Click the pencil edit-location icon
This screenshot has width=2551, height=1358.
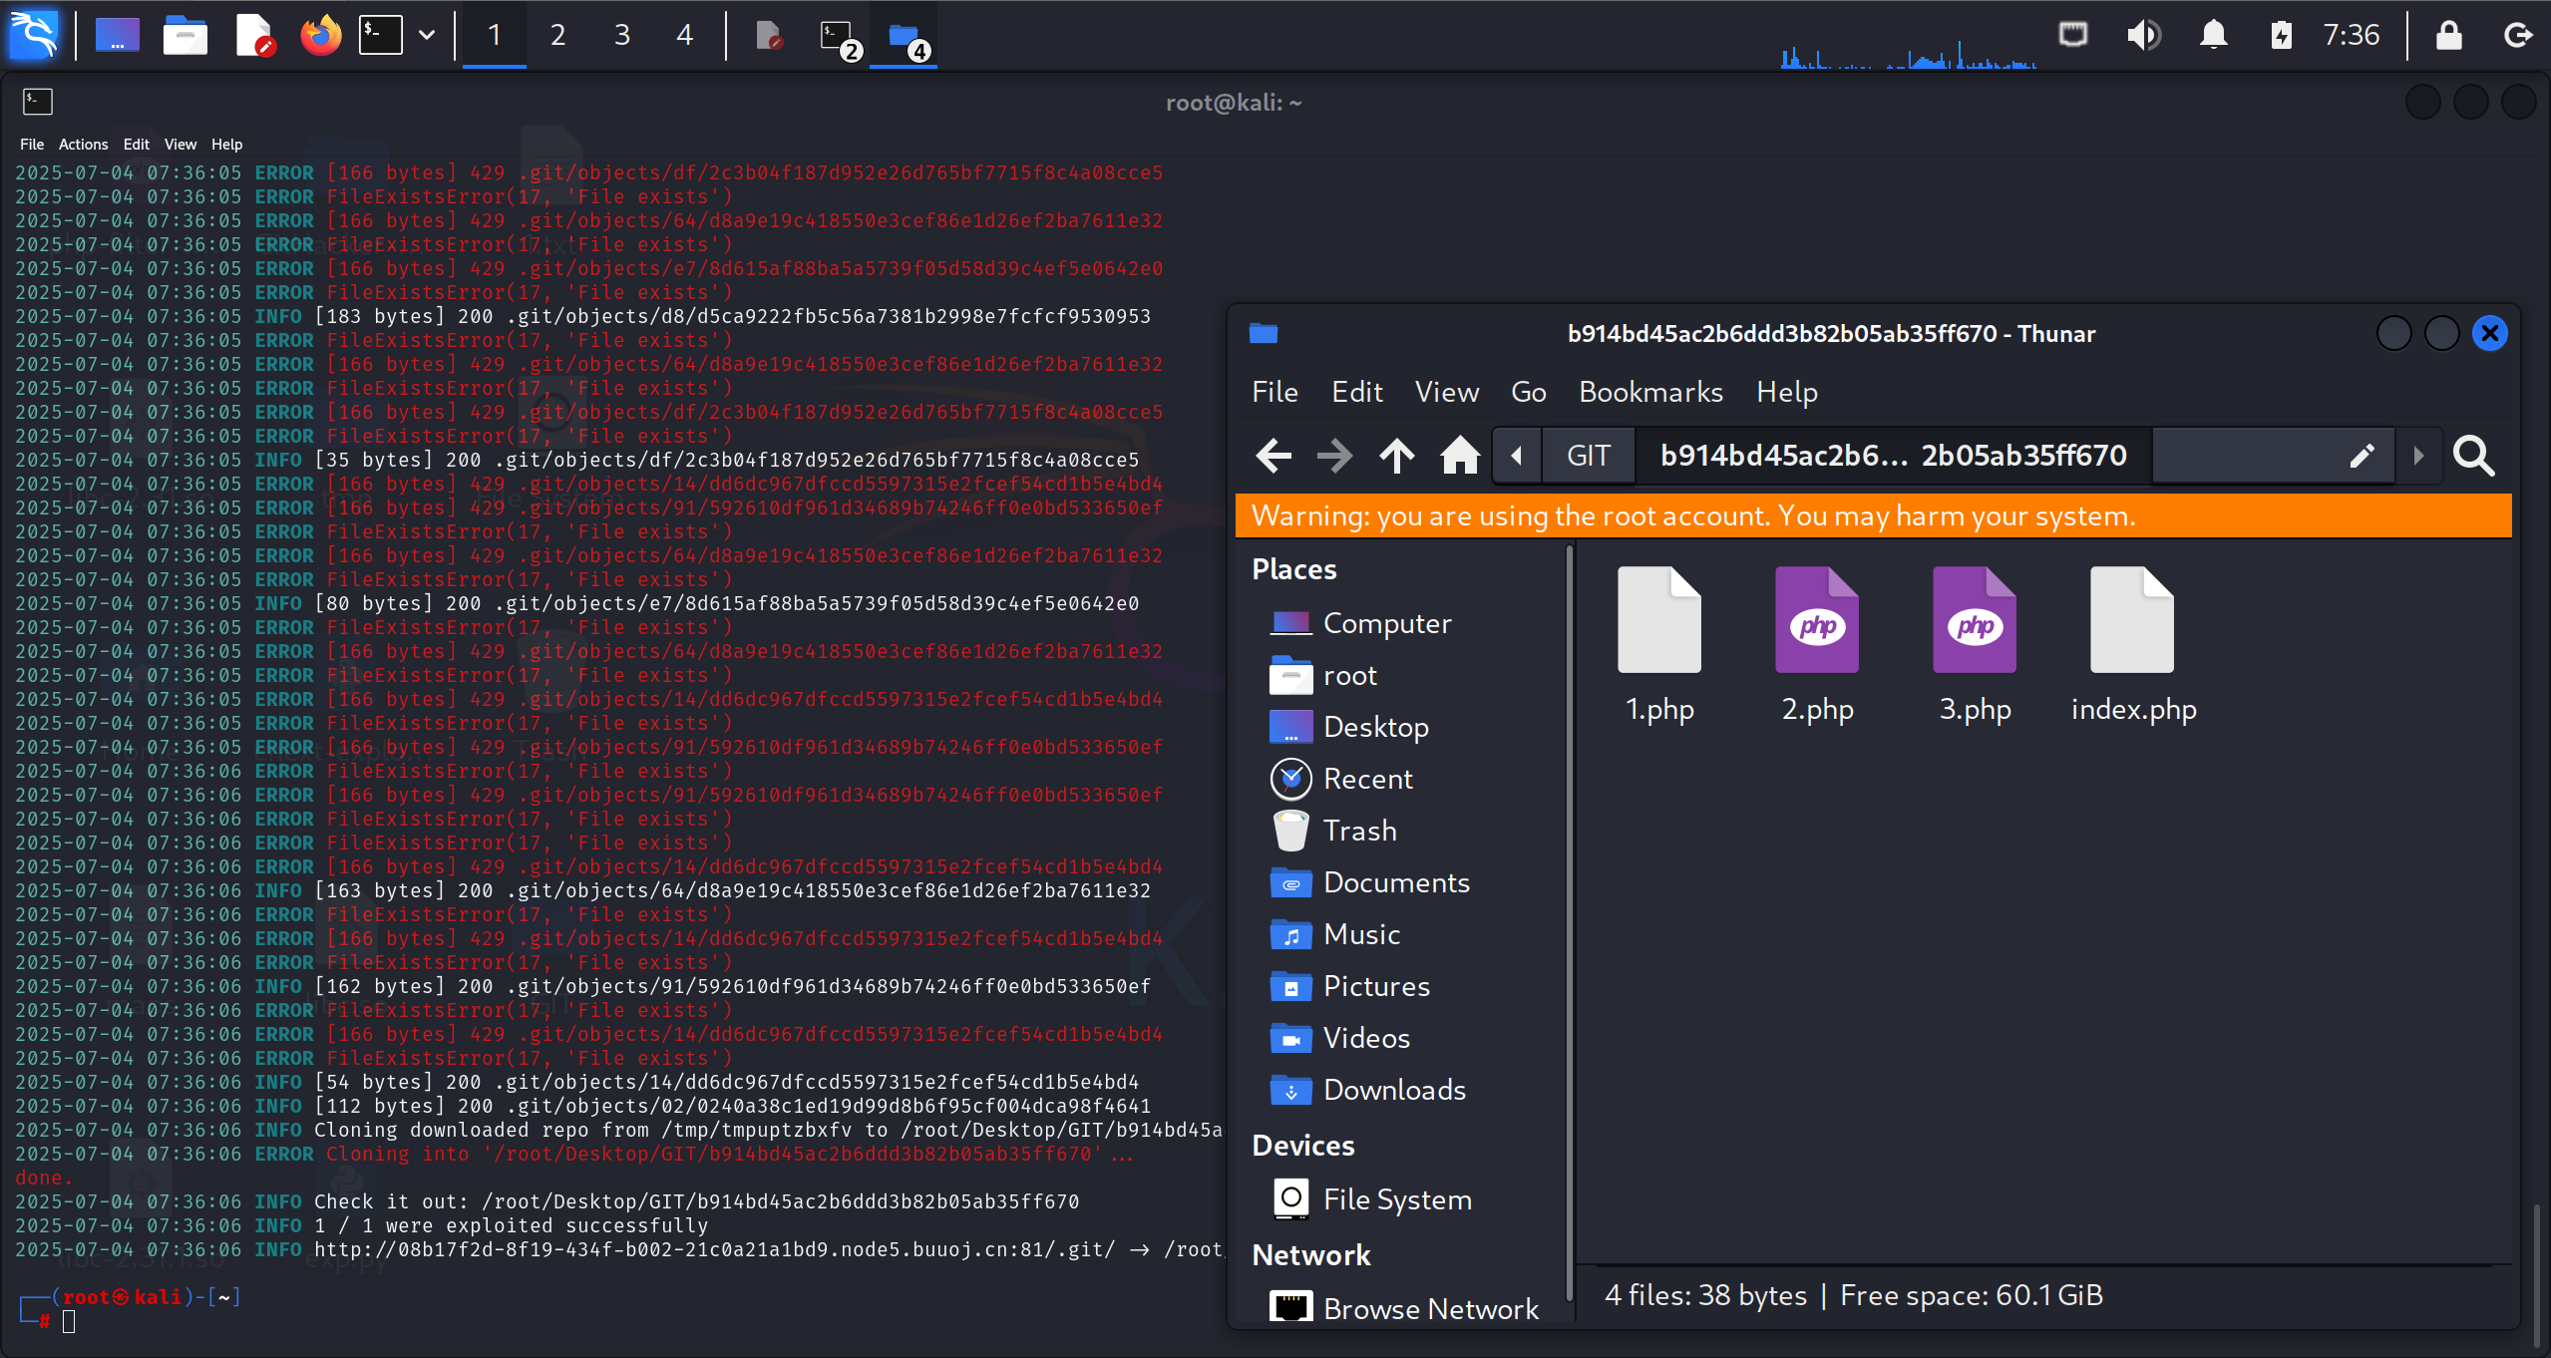2362,456
